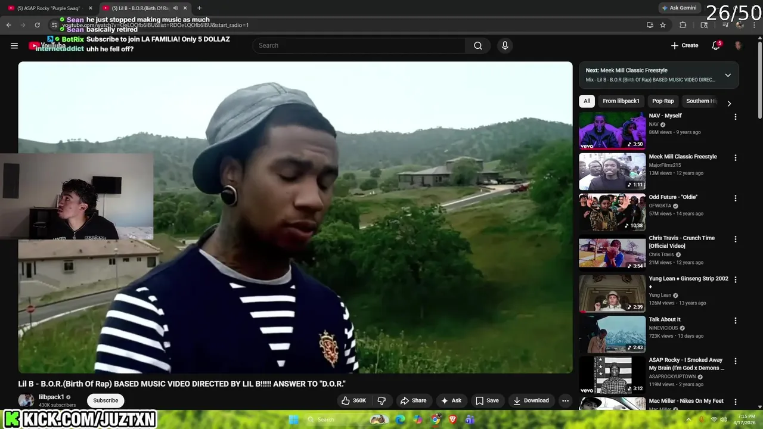The height and width of the screenshot is (429, 763).
Task: Like the video with thumbs up
Action: point(353,400)
